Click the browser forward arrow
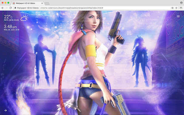The height and width of the screenshot is (115, 184). [x=7, y=8]
